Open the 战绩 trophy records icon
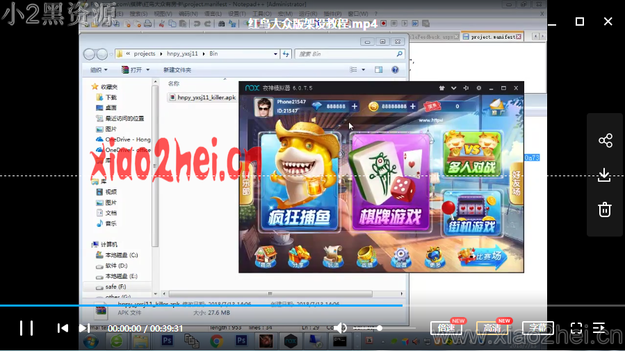This screenshot has height=351, width=625. (366, 257)
